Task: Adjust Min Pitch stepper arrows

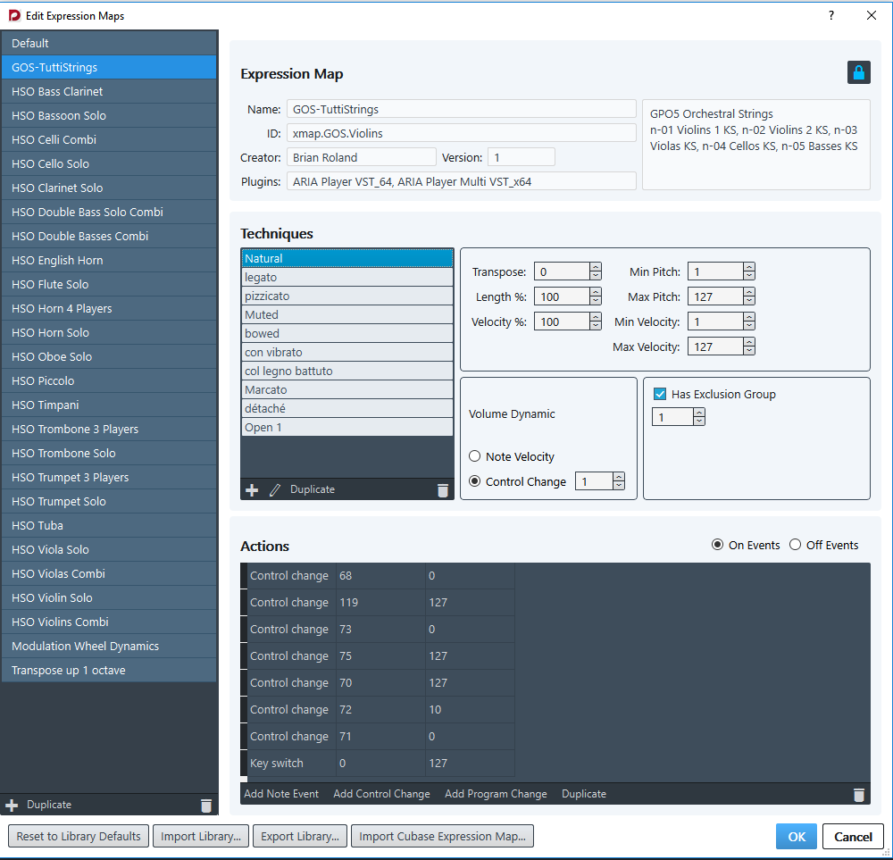Action: [x=749, y=271]
